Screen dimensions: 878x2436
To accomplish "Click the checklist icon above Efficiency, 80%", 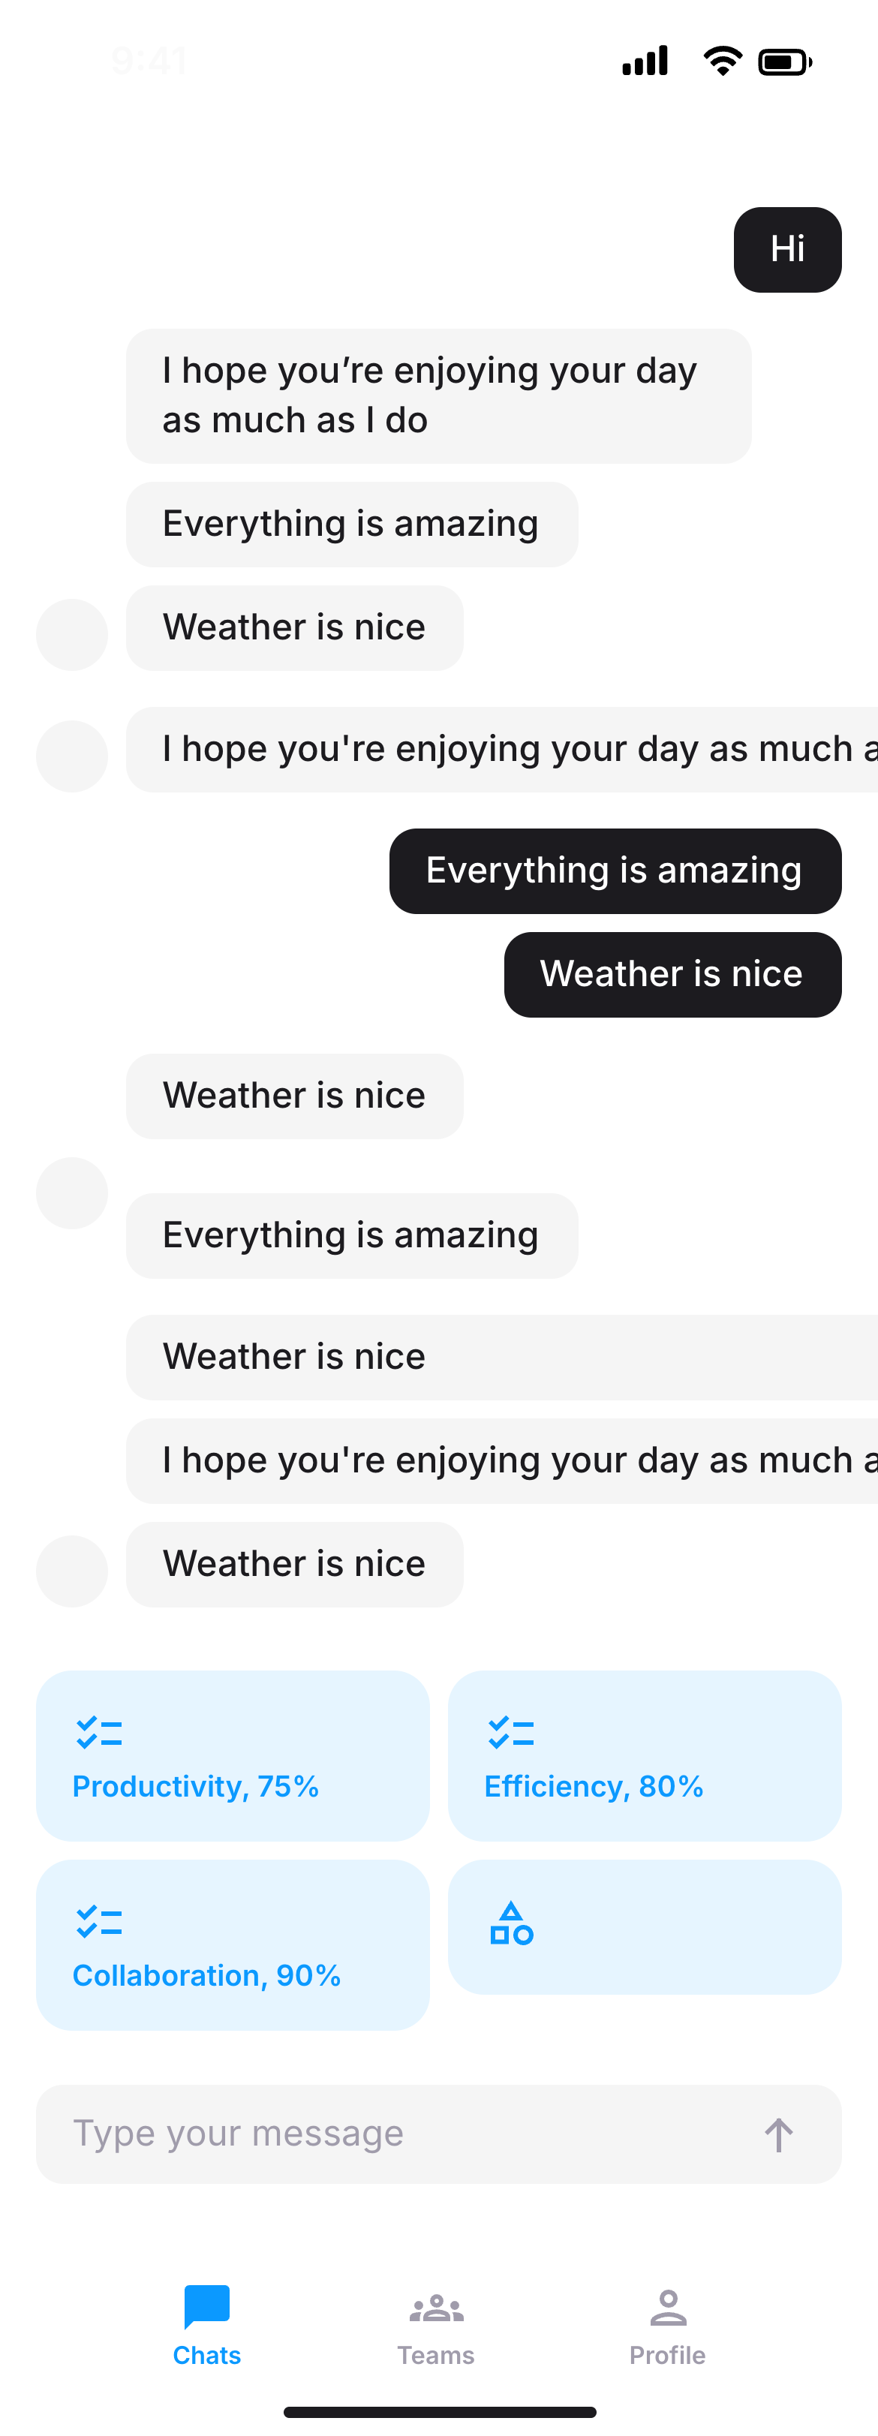I will [x=511, y=1732].
